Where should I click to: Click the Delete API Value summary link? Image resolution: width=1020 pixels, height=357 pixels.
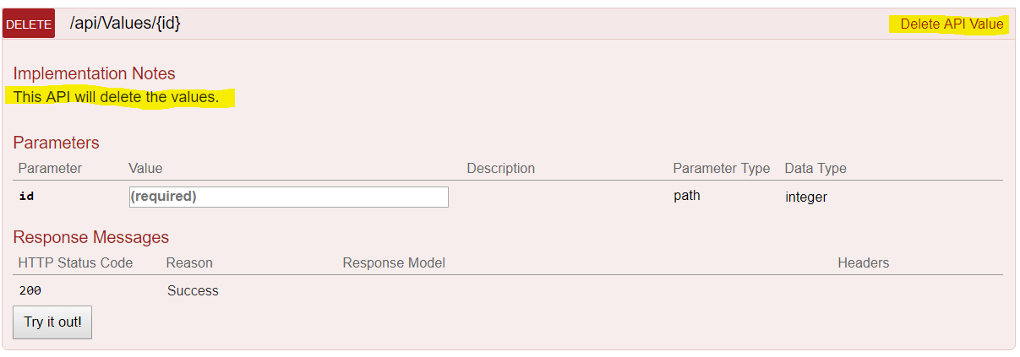click(x=952, y=24)
